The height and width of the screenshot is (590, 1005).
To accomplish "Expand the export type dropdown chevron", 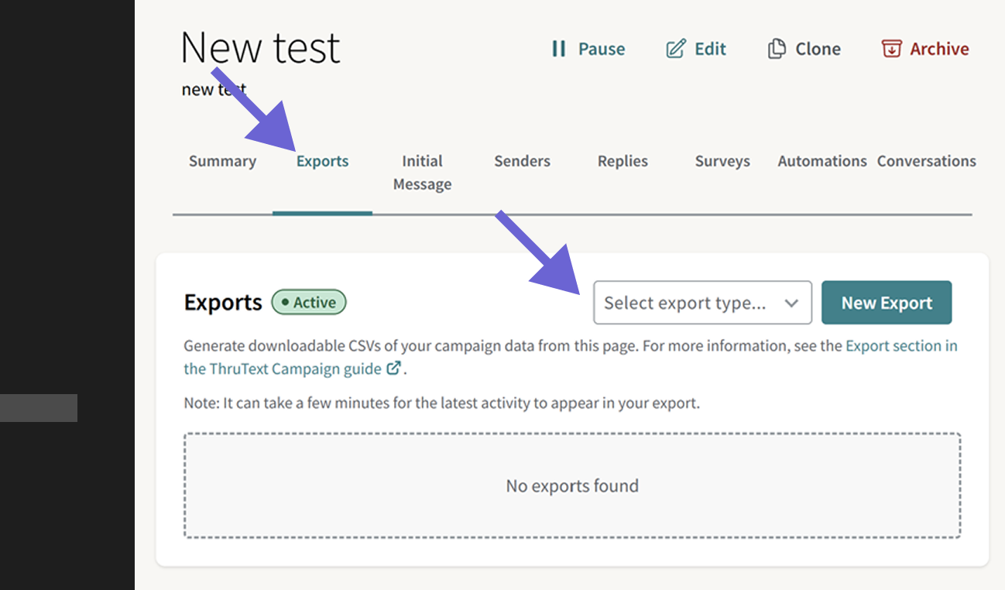I will [x=791, y=303].
